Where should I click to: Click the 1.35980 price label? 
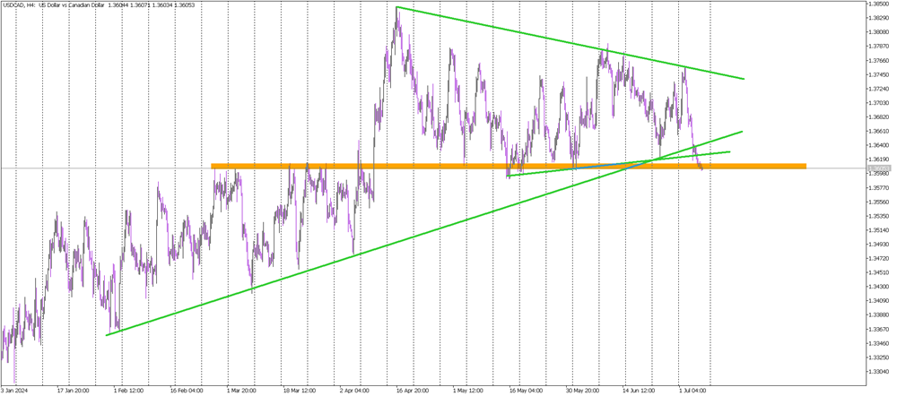[880, 173]
